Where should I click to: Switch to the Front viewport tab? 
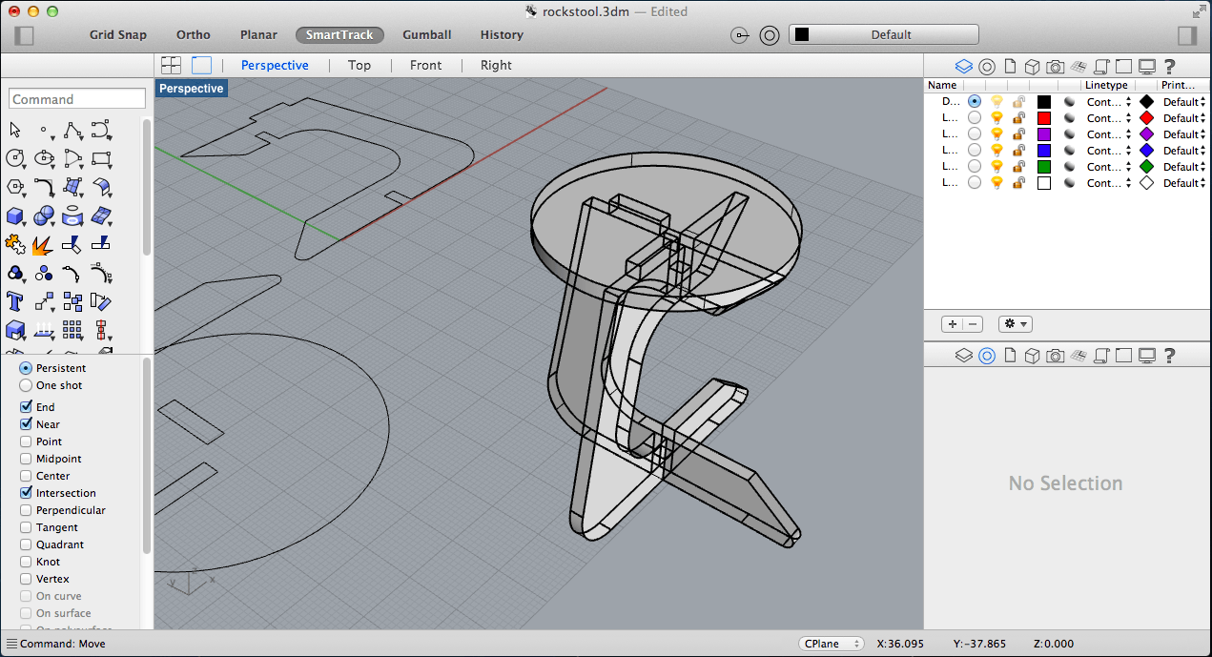[426, 65]
